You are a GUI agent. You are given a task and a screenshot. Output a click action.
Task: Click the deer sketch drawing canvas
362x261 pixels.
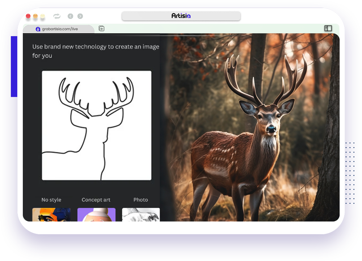click(x=97, y=125)
